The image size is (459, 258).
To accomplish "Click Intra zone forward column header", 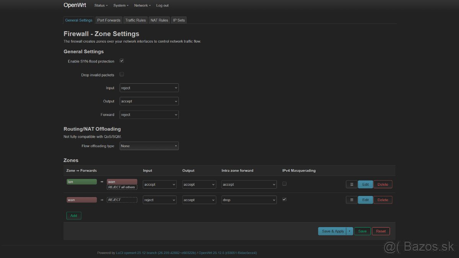I will pyautogui.click(x=238, y=170).
